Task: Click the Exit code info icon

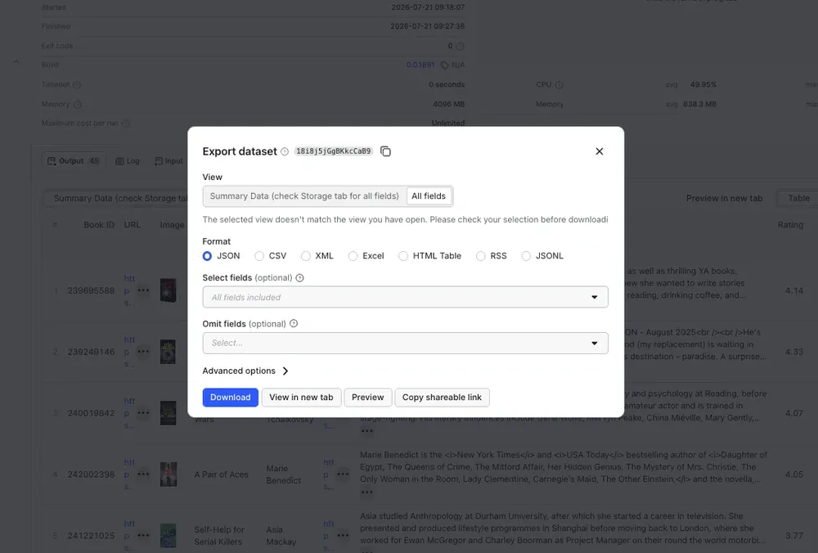Action: click(x=460, y=47)
